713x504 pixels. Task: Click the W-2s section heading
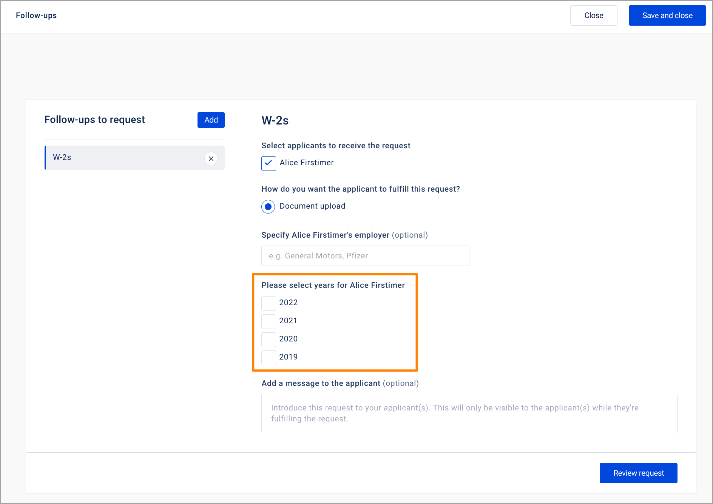(x=275, y=120)
